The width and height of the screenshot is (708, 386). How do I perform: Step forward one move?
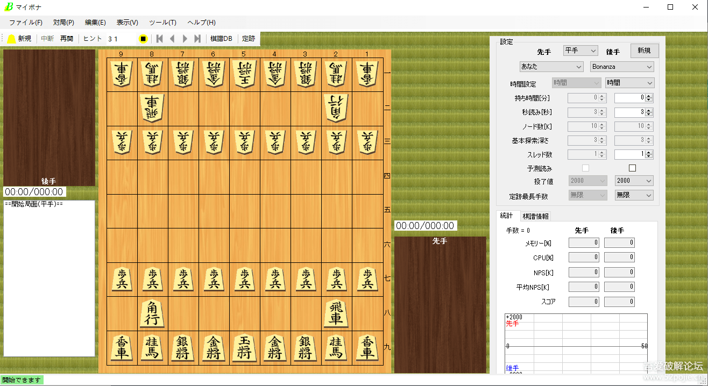(185, 39)
